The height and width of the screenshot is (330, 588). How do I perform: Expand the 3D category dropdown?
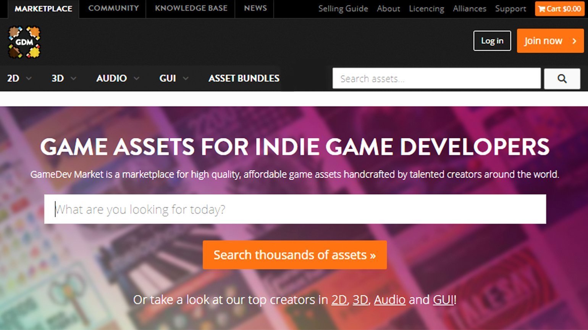pos(64,78)
